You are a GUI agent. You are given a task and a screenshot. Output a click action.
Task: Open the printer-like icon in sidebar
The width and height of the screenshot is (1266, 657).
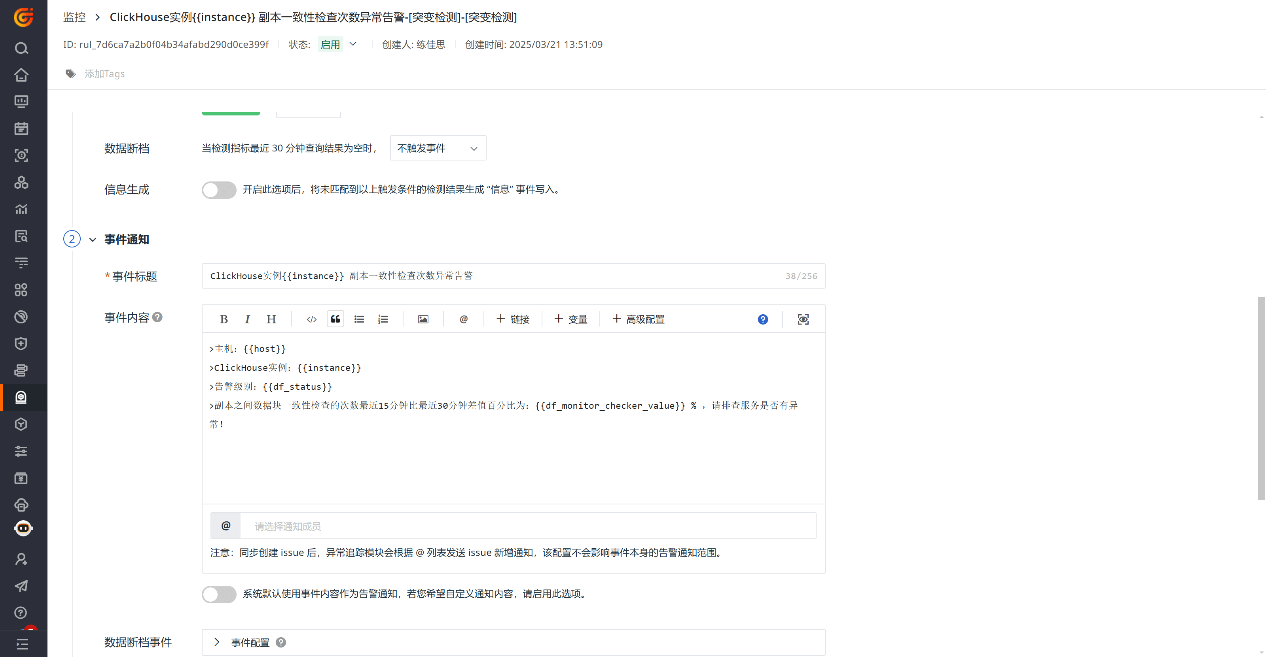coord(21,370)
